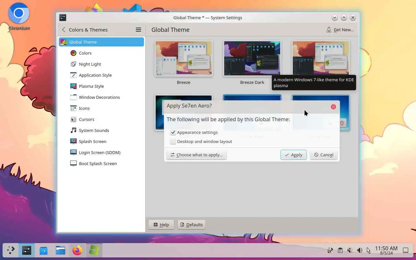Viewport: 416px width, 260px height.
Task: Enable Desktop and window layout checkbox
Action: pyautogui.click(x=173, y=141)
